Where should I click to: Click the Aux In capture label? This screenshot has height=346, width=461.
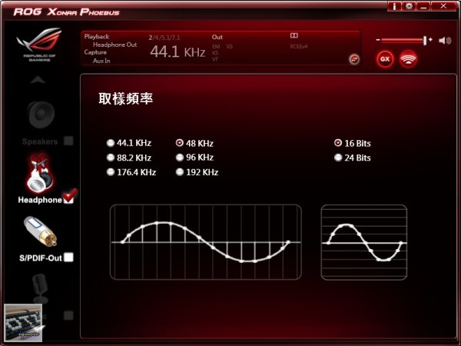pyautogui.click(x=101, y=61)
